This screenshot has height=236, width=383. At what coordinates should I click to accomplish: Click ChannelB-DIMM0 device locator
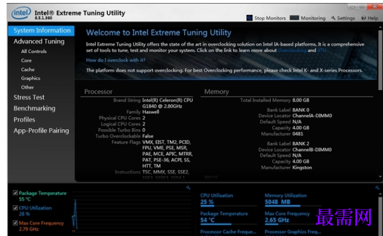tap(312, 150)
